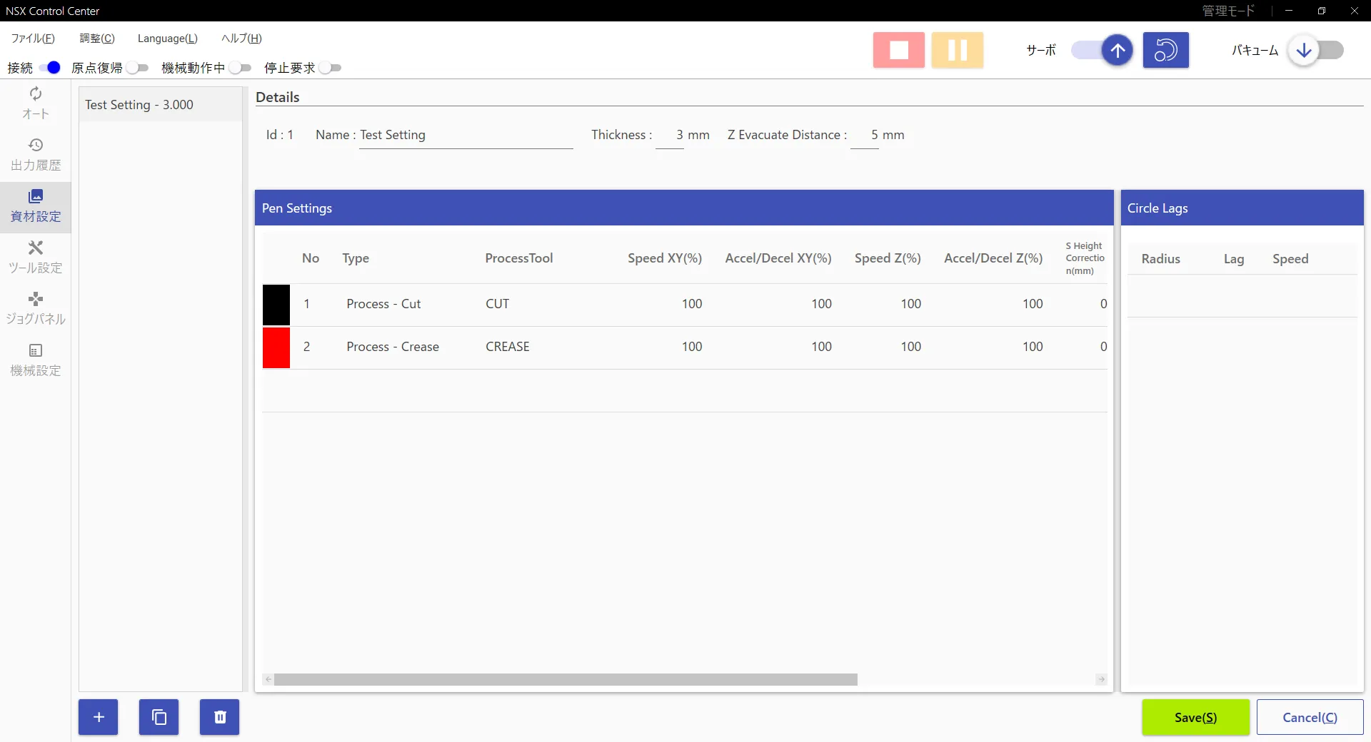Click Speed XY value 100 in Cut row
The height and width of the screenshot is (742, 1371).
[692, 304]
